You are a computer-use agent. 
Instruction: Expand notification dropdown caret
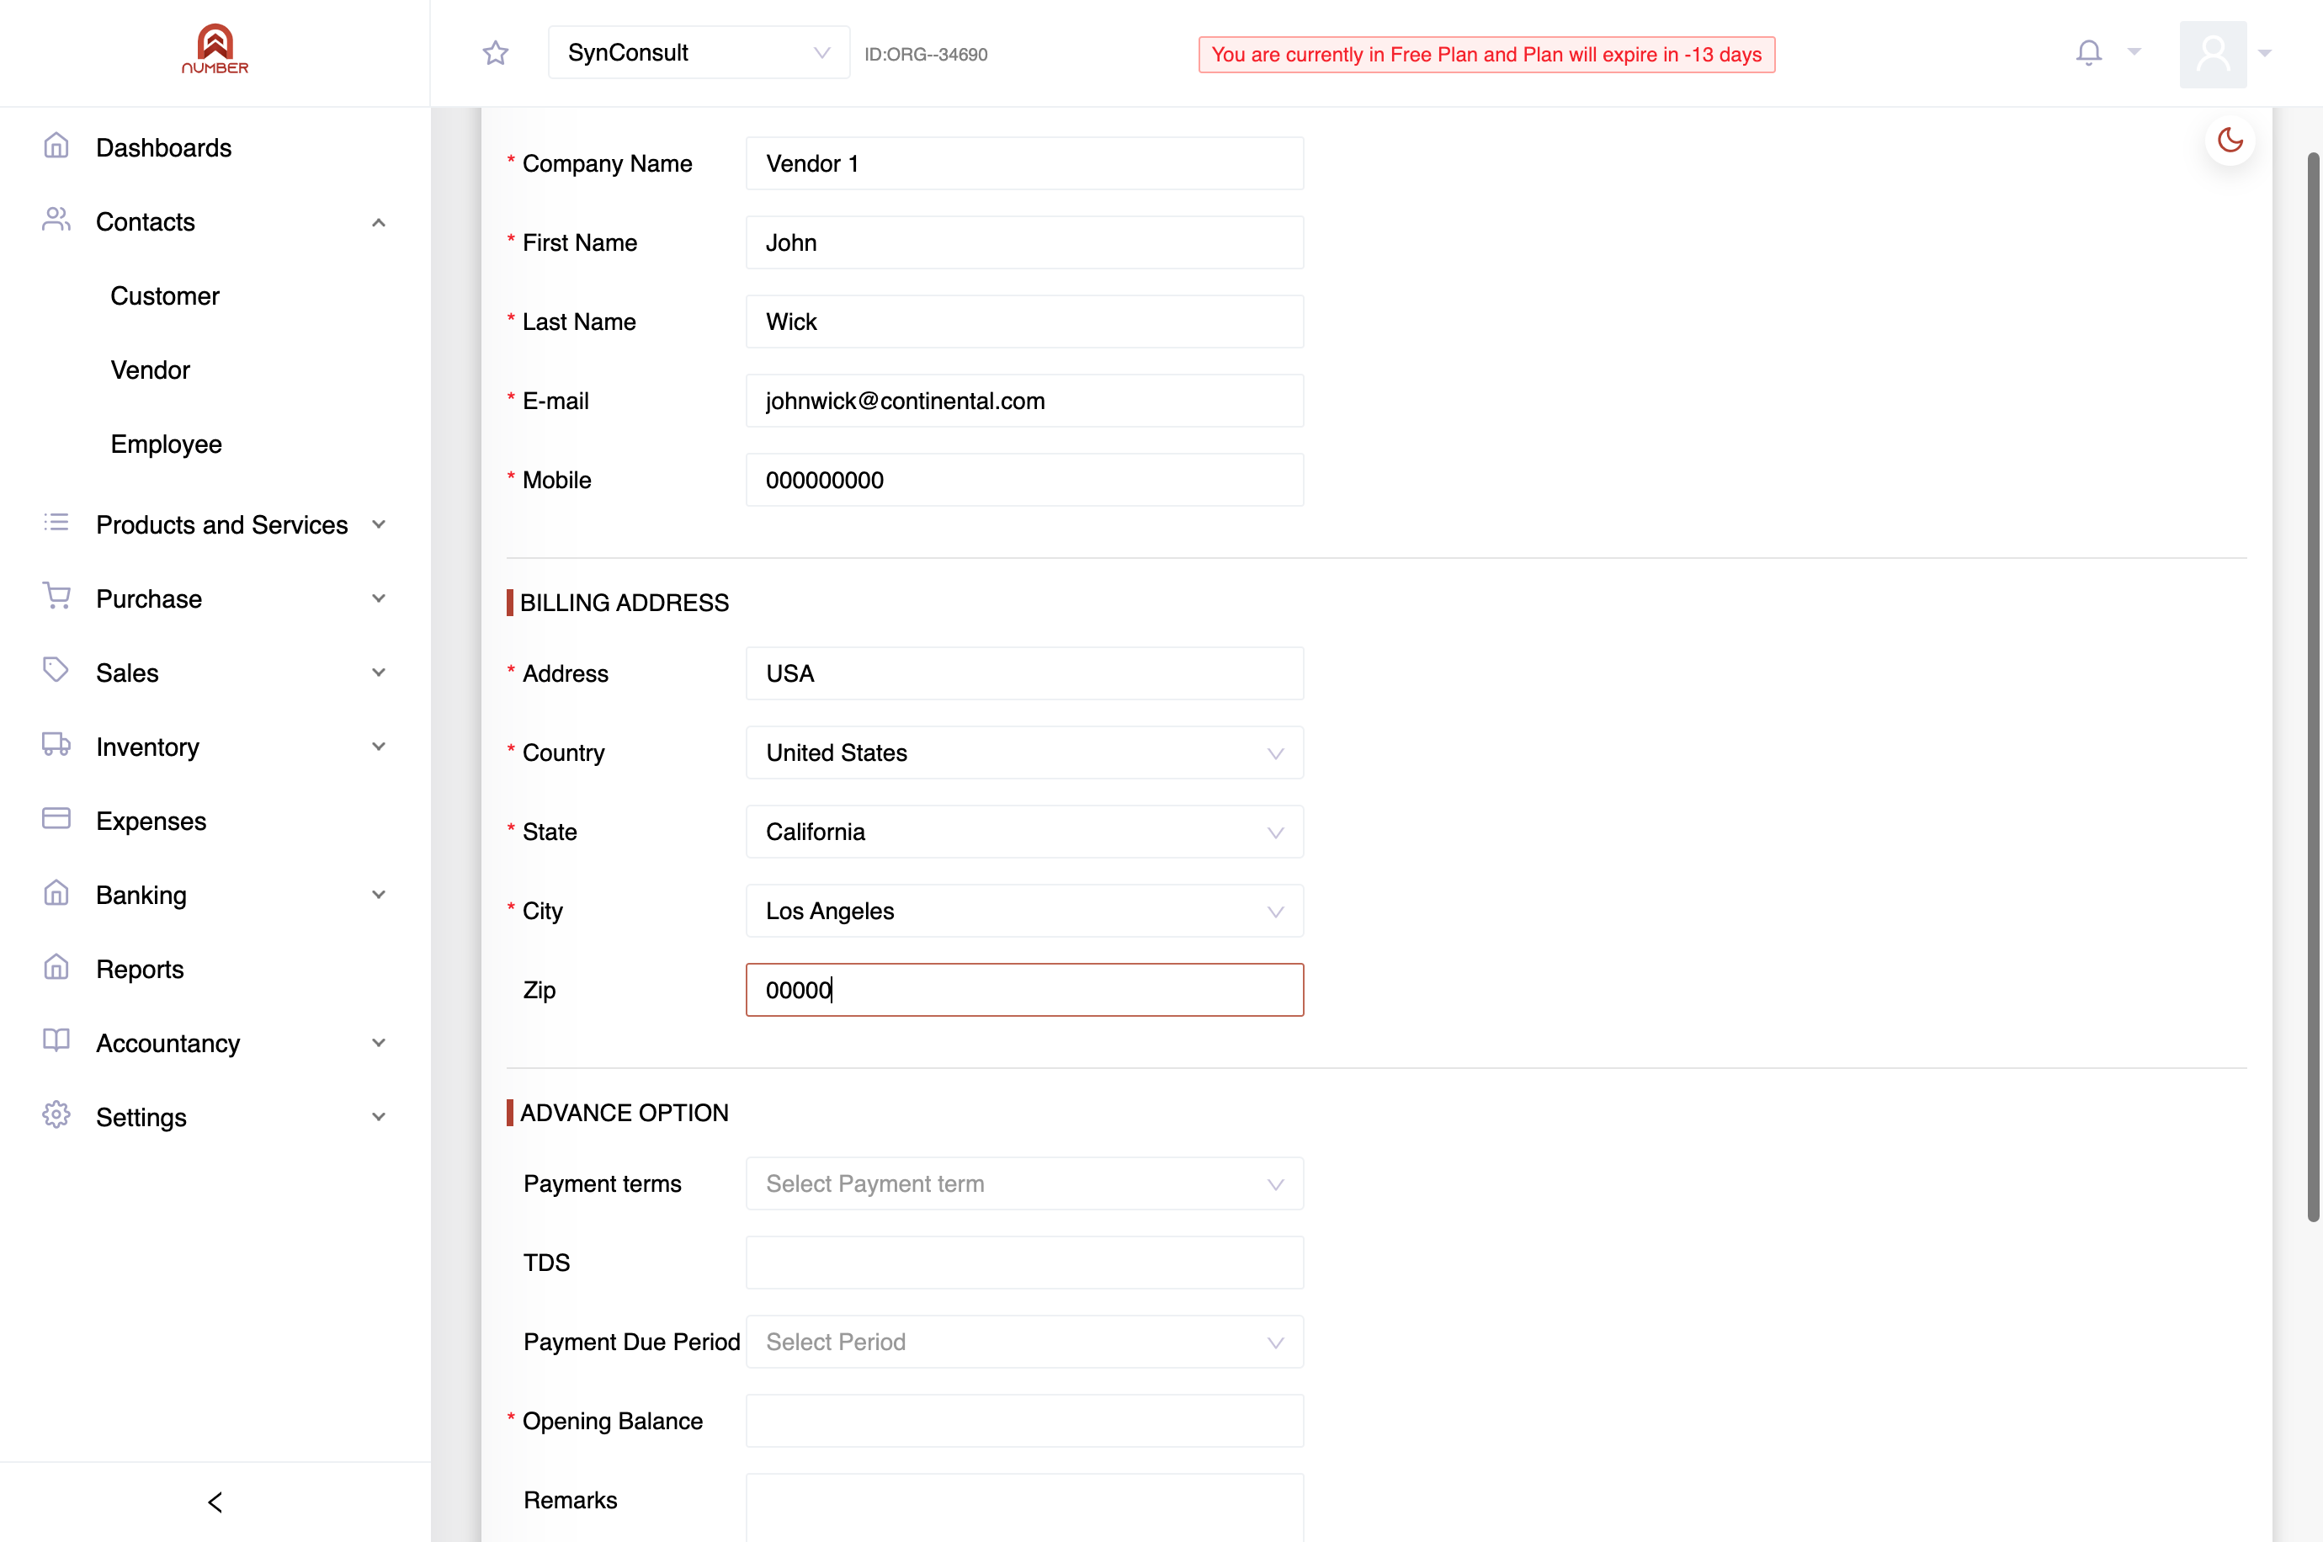(2134, 52)
